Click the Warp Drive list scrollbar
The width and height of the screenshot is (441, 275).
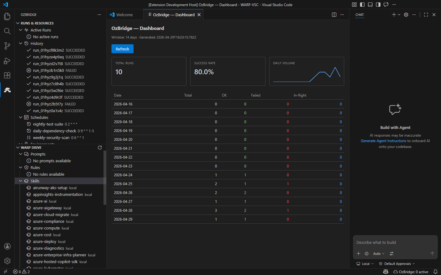click(105, 178)
